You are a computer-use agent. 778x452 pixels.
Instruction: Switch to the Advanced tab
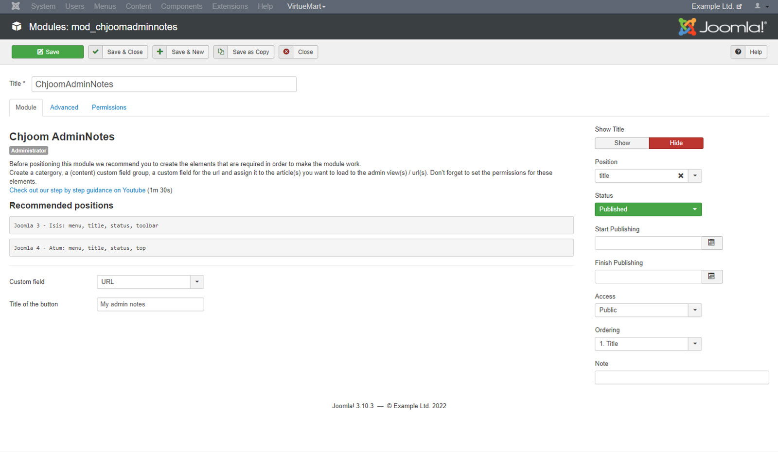click(64, 107)
